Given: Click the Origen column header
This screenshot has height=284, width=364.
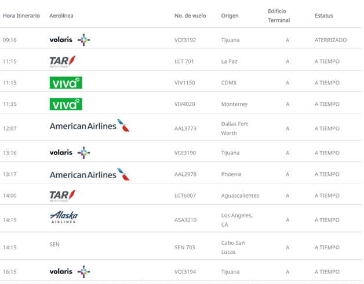Looking at the screenshot, I should (230, 16).
